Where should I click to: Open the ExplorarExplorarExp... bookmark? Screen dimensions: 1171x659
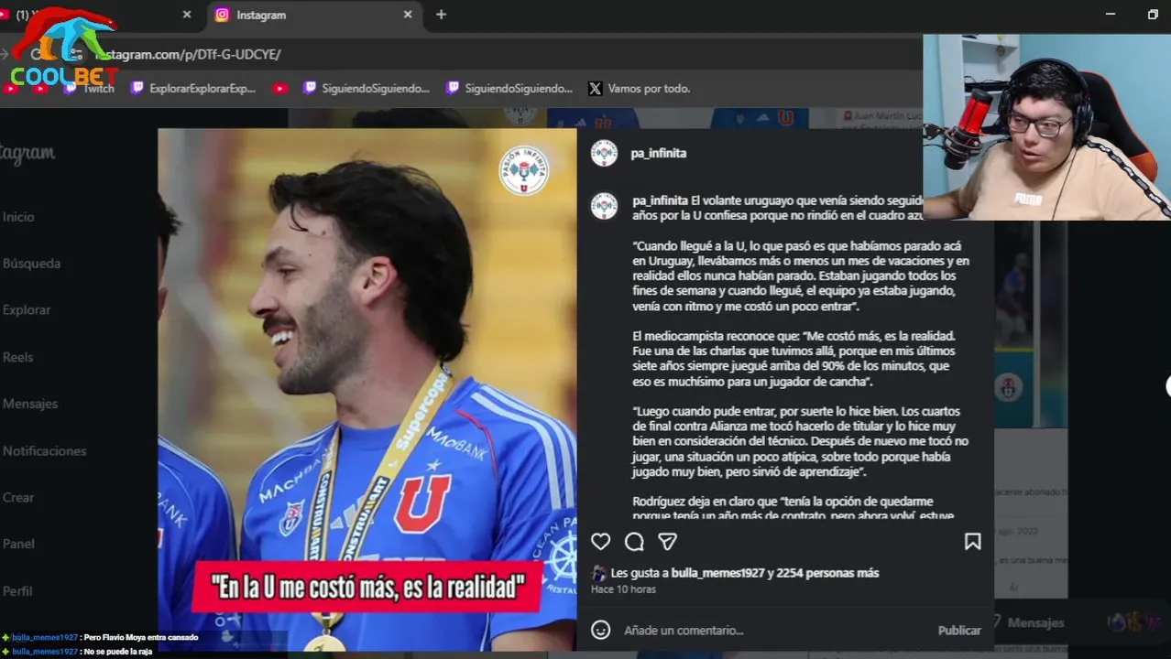point(193,89)
